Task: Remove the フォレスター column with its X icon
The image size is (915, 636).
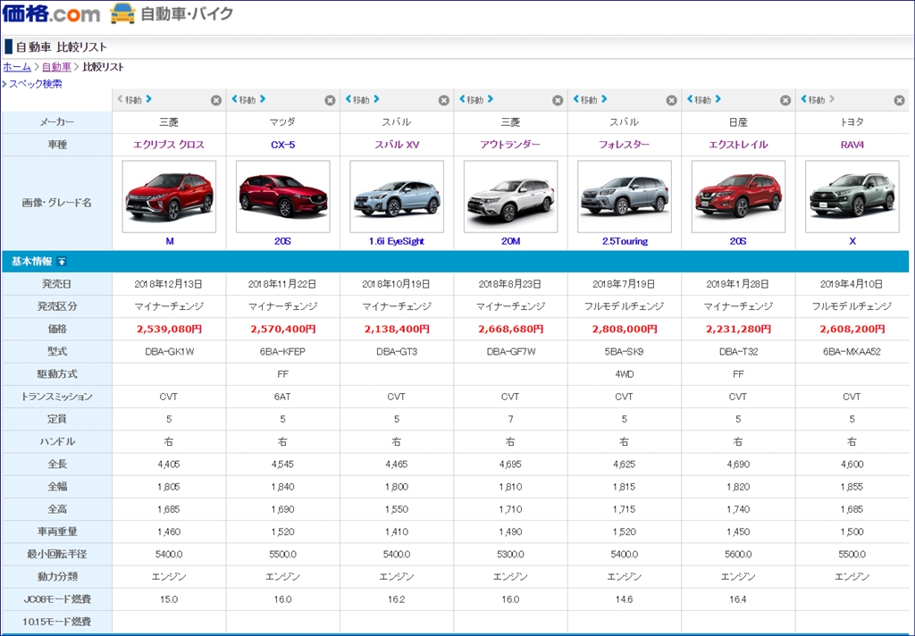Action: point(671,100)
